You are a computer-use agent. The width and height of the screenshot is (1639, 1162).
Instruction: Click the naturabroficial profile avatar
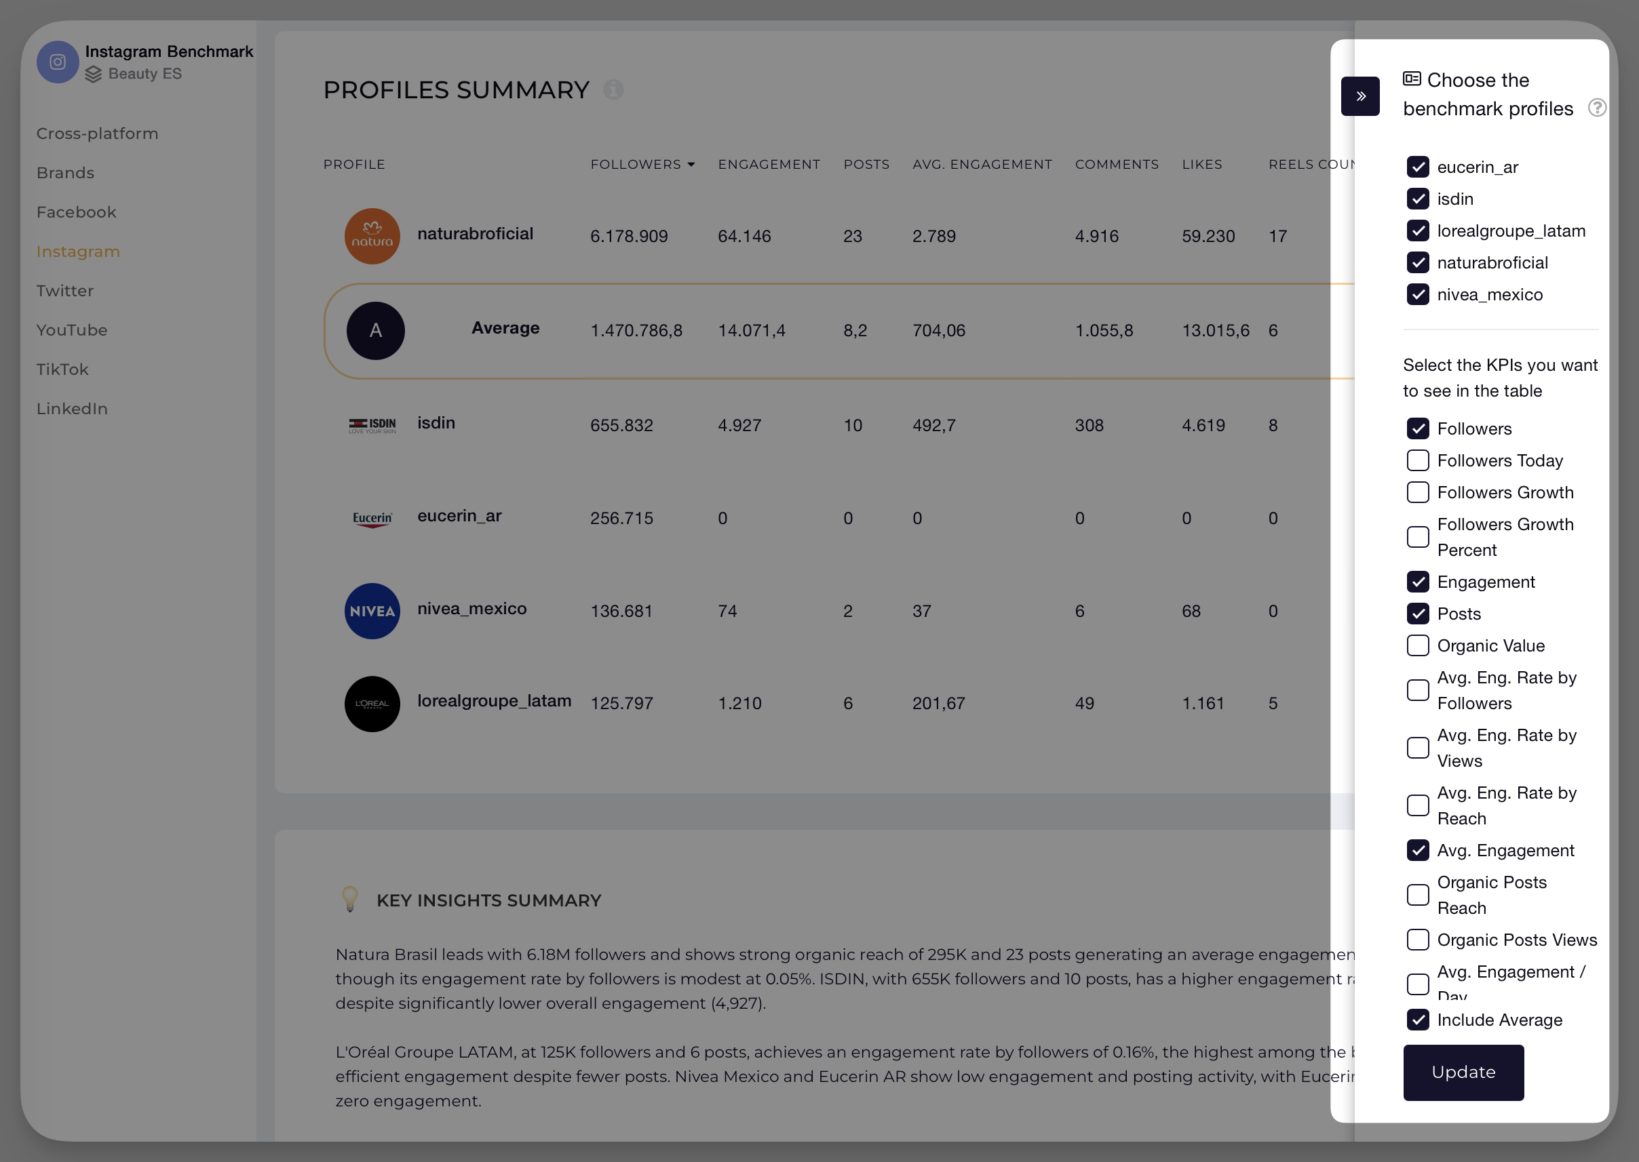372,236
